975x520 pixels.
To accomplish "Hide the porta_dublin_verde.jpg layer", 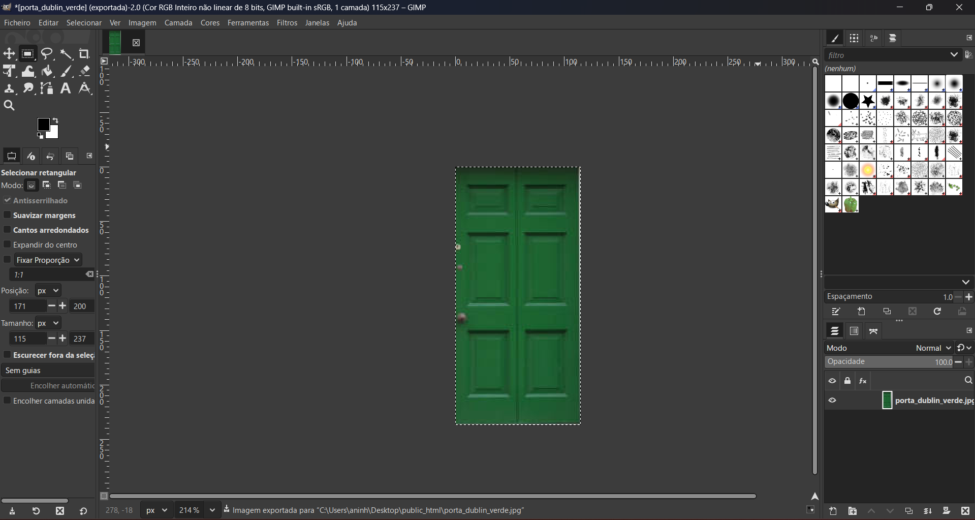I will (832, 401).
